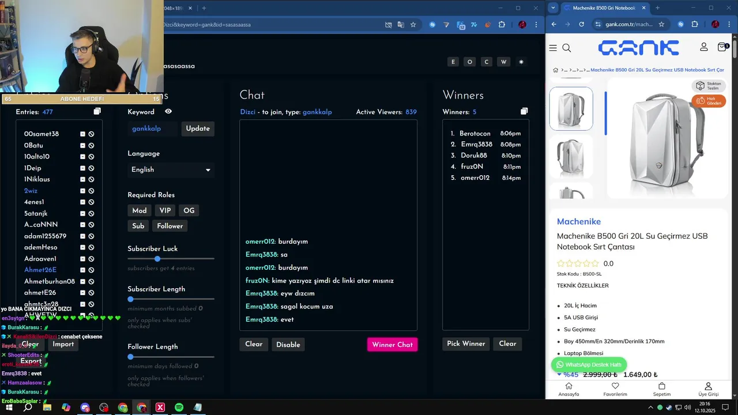Click the WhatsApp Destek Hattı button
Image resolution: width=738 pixels, height=415 pixels.
pos(589,364)
